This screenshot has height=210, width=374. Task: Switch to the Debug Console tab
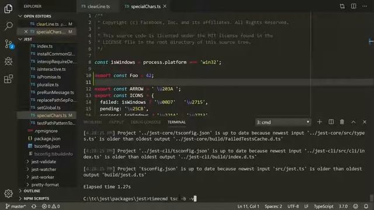[146, 122]
